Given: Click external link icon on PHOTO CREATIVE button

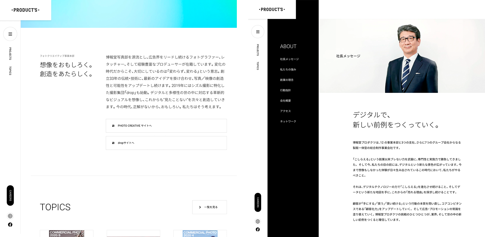Looking at the screenshot, I should click(x=113, y=126).
